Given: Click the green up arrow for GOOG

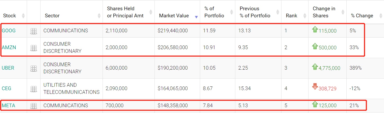Looking at the screenshot, I should (315, 29).
